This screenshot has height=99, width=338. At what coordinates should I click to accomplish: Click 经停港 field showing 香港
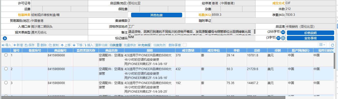pos(233,3)
